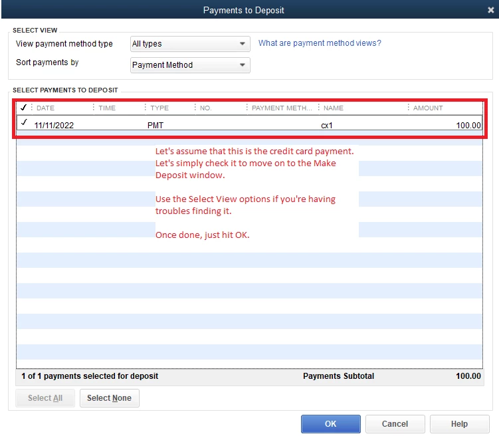Image resolution: width=499 pixels, height=440 pixels.
Task: Uncheck the 11/11/2022 payment row
Action: (24, 122)
